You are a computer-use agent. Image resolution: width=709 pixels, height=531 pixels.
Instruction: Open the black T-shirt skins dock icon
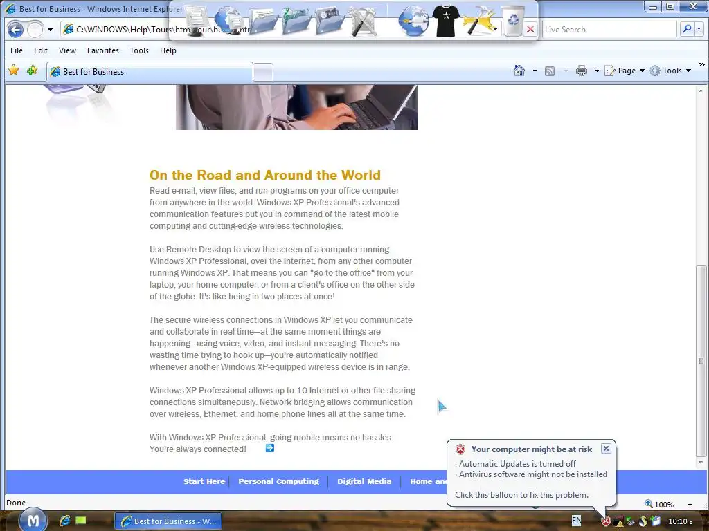(446, 20)
